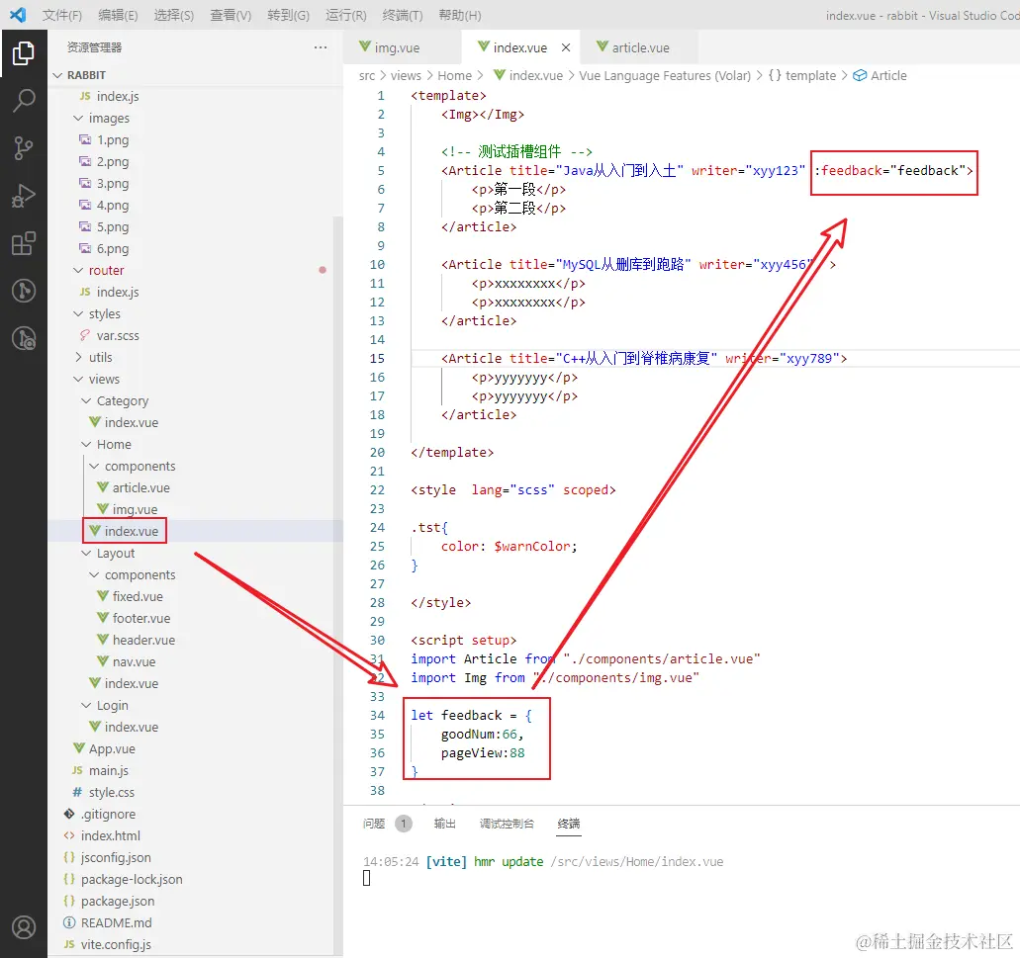Screen dimensions: 1020x958
Task: Open the Search view in activity bar
Action: (x=24, y=101)
